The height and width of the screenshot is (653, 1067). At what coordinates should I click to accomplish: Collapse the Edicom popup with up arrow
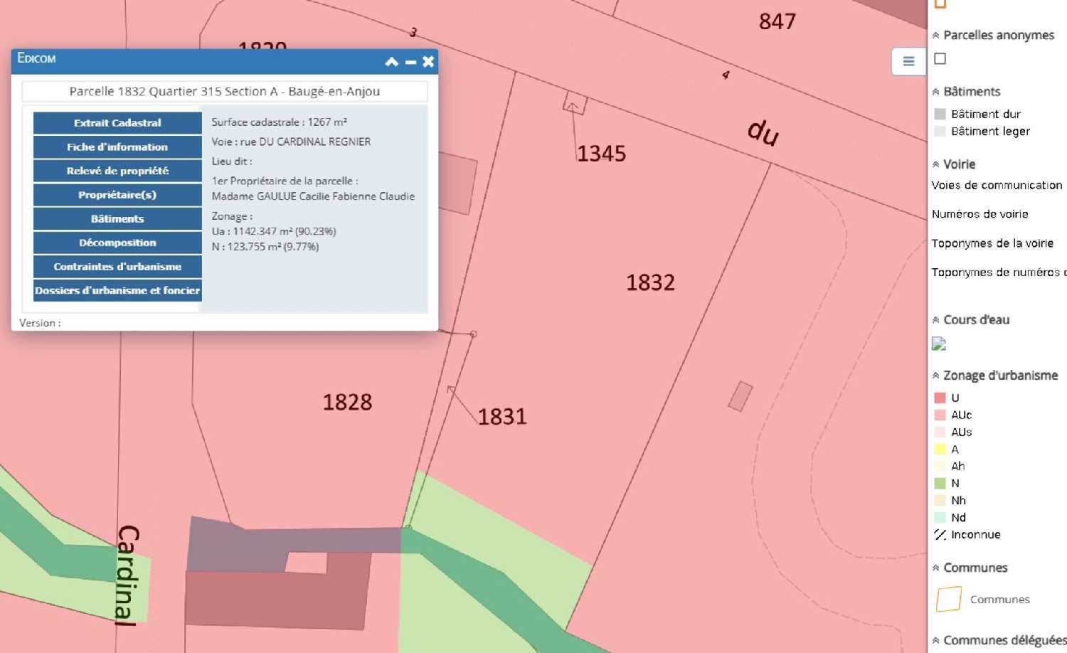[x=391, y=62]
